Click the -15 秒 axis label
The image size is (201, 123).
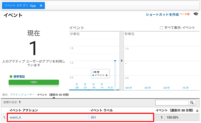pos(185,88)
